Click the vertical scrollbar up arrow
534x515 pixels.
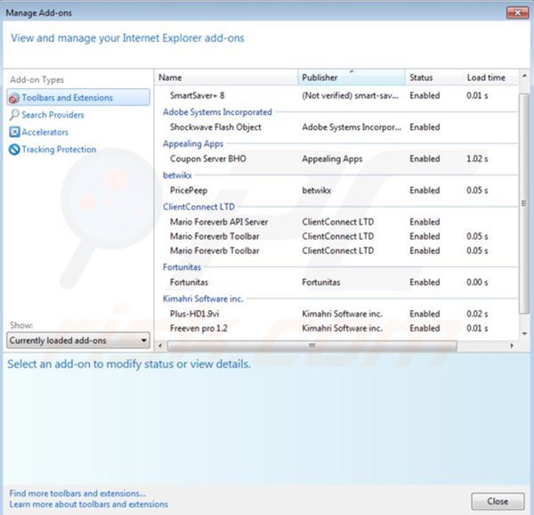[x=524, y=76]
